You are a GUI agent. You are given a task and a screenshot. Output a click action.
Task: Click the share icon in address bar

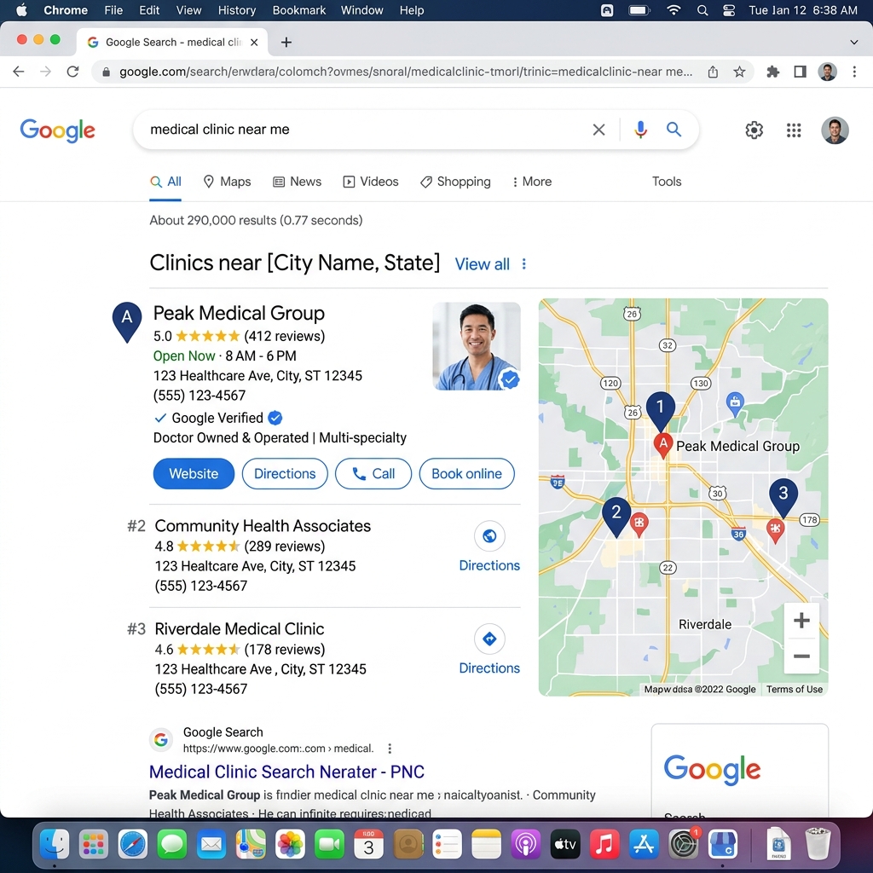point(713,72)
